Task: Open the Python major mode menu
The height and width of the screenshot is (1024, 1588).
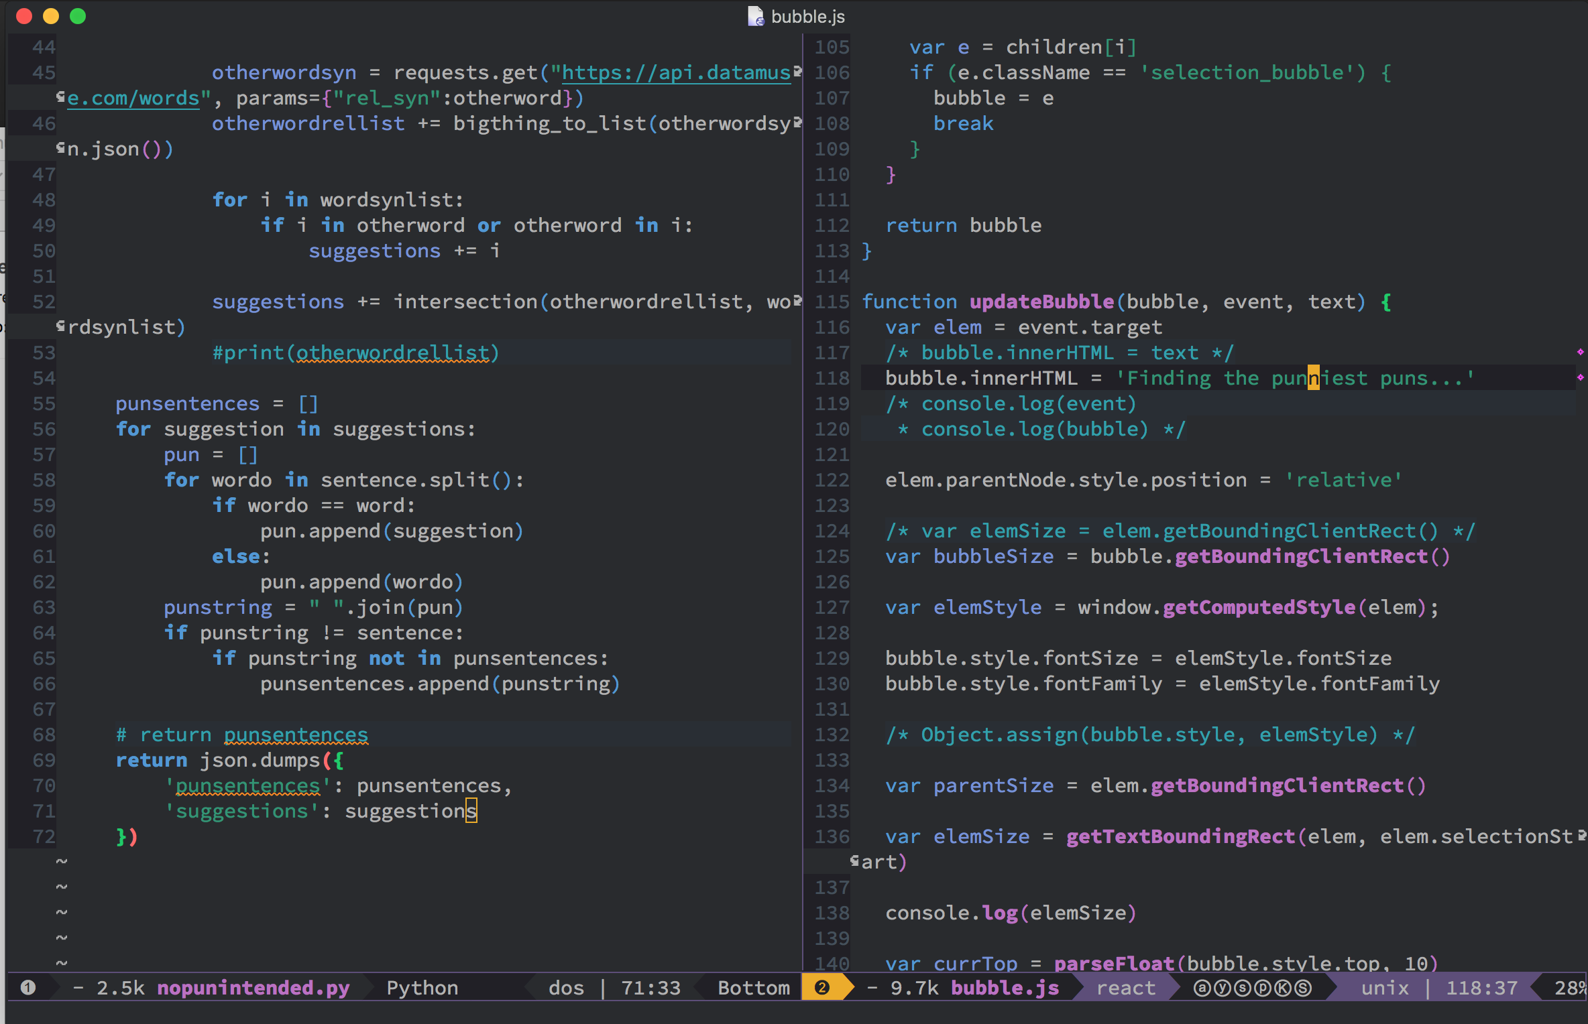Action: click(422, 988)
